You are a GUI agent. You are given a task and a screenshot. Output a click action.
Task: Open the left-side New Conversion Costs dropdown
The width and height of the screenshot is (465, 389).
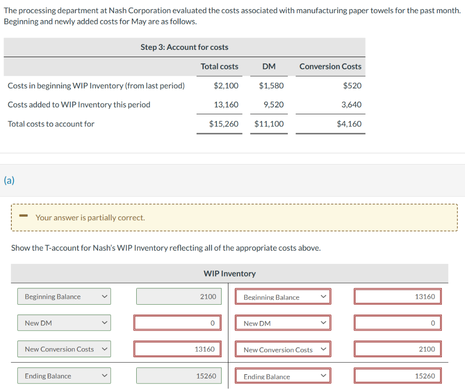[64, 349]
